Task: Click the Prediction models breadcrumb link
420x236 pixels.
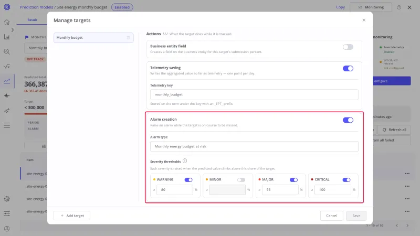Action: 36,7
